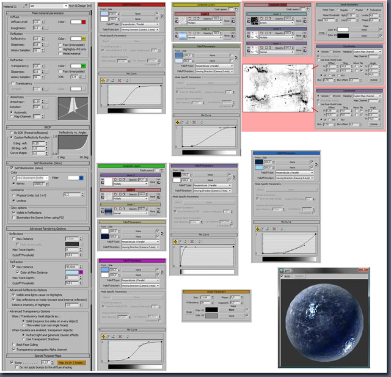Open Layer 2 Multiply blend dropdown in yellow Composite
The height and width of the screenshot is (377, 391).
(205, 23)
